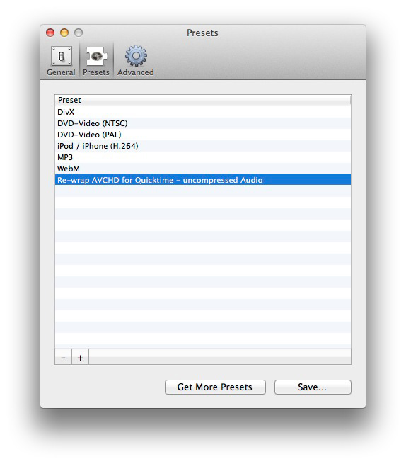
Task: Click the Preset column header
Action: [x=203, y=100]
